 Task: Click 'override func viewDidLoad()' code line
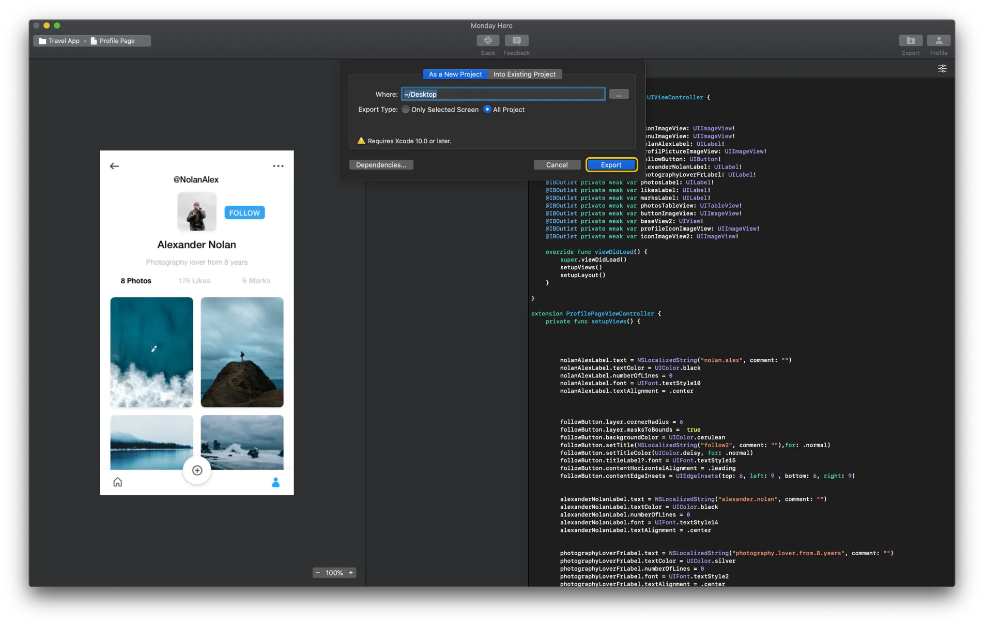click(596, 252)
